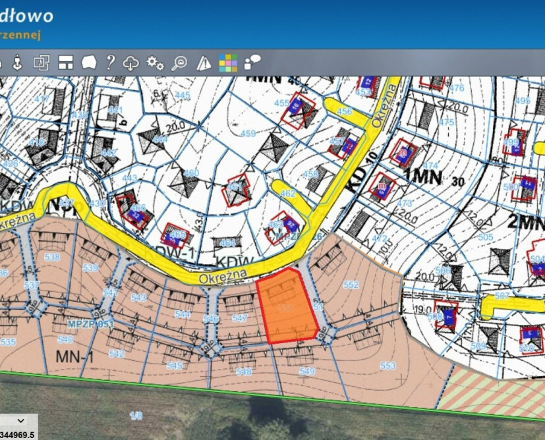The height and width of the screenshot is (440, 545).
Task: Click parcel label 539
Action: tap(90, 267)
